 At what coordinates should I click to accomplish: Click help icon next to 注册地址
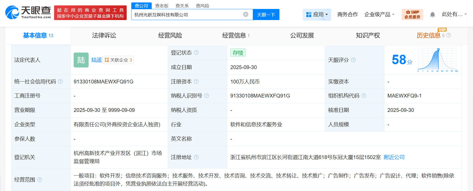(196, 157)
